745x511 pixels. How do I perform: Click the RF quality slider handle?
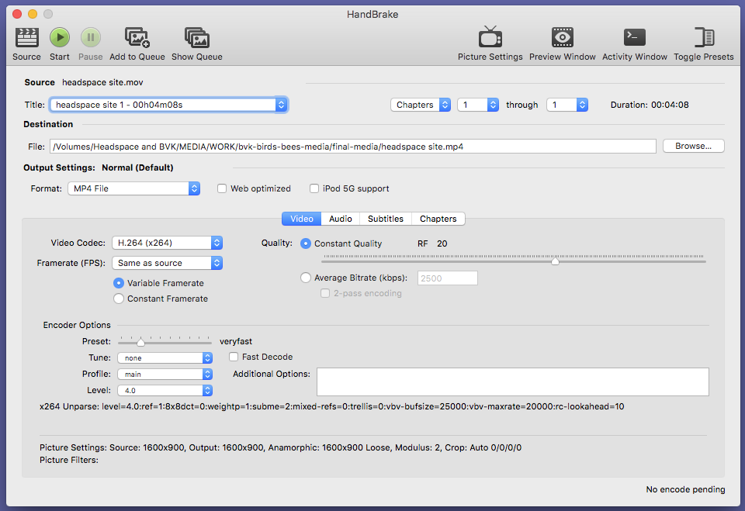tap(555, 261)
